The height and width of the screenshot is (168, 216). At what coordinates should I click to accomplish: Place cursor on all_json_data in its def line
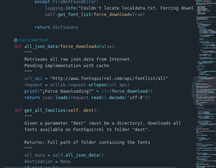41,47
